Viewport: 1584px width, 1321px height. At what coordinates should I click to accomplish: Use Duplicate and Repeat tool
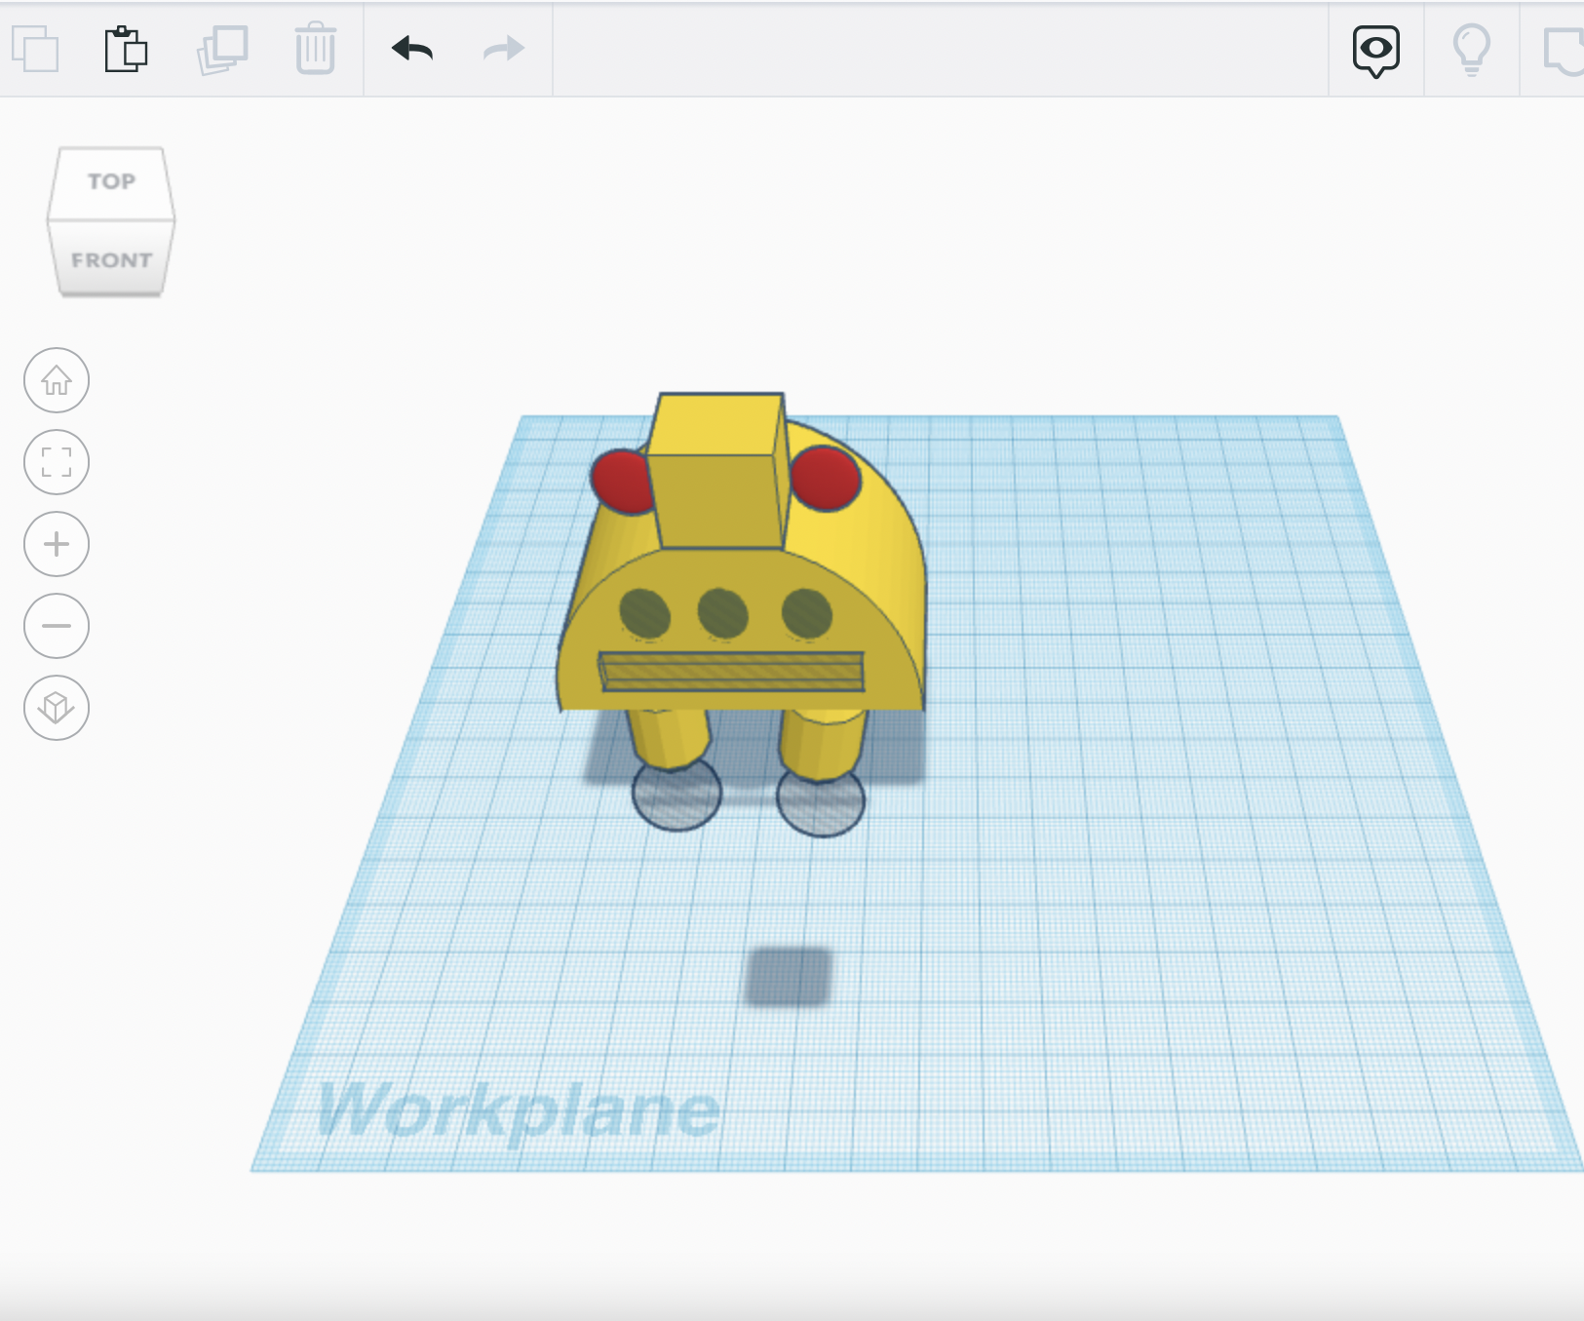point(222,50)
